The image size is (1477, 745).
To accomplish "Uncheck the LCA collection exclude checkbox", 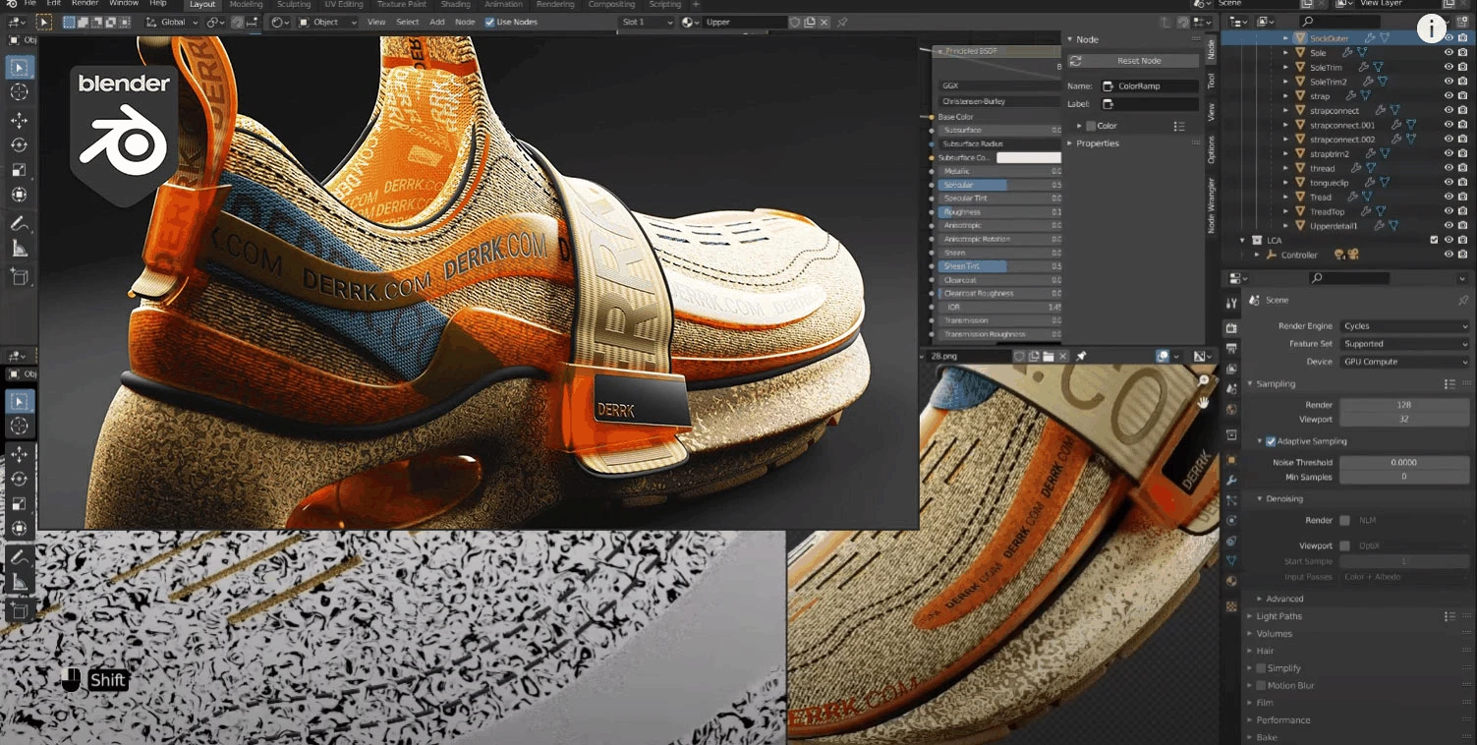I will point(1434,240).
